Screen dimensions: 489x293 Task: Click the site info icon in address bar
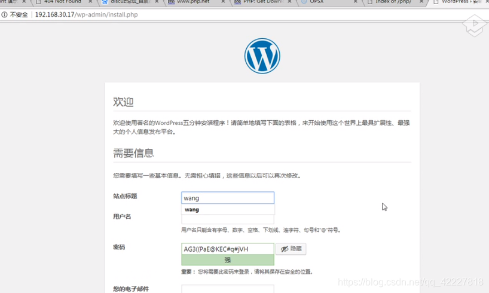tap(4, 15)
